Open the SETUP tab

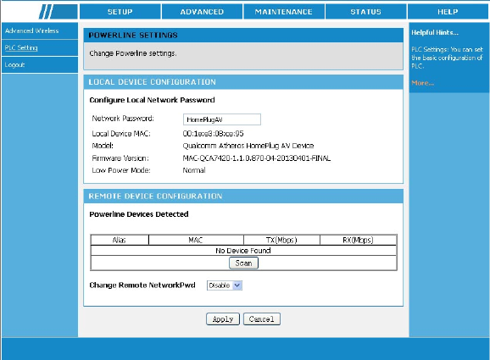(120, 12)
